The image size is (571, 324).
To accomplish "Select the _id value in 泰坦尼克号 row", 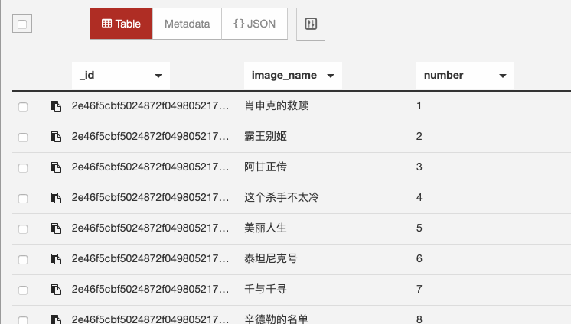I will point(150,258).
